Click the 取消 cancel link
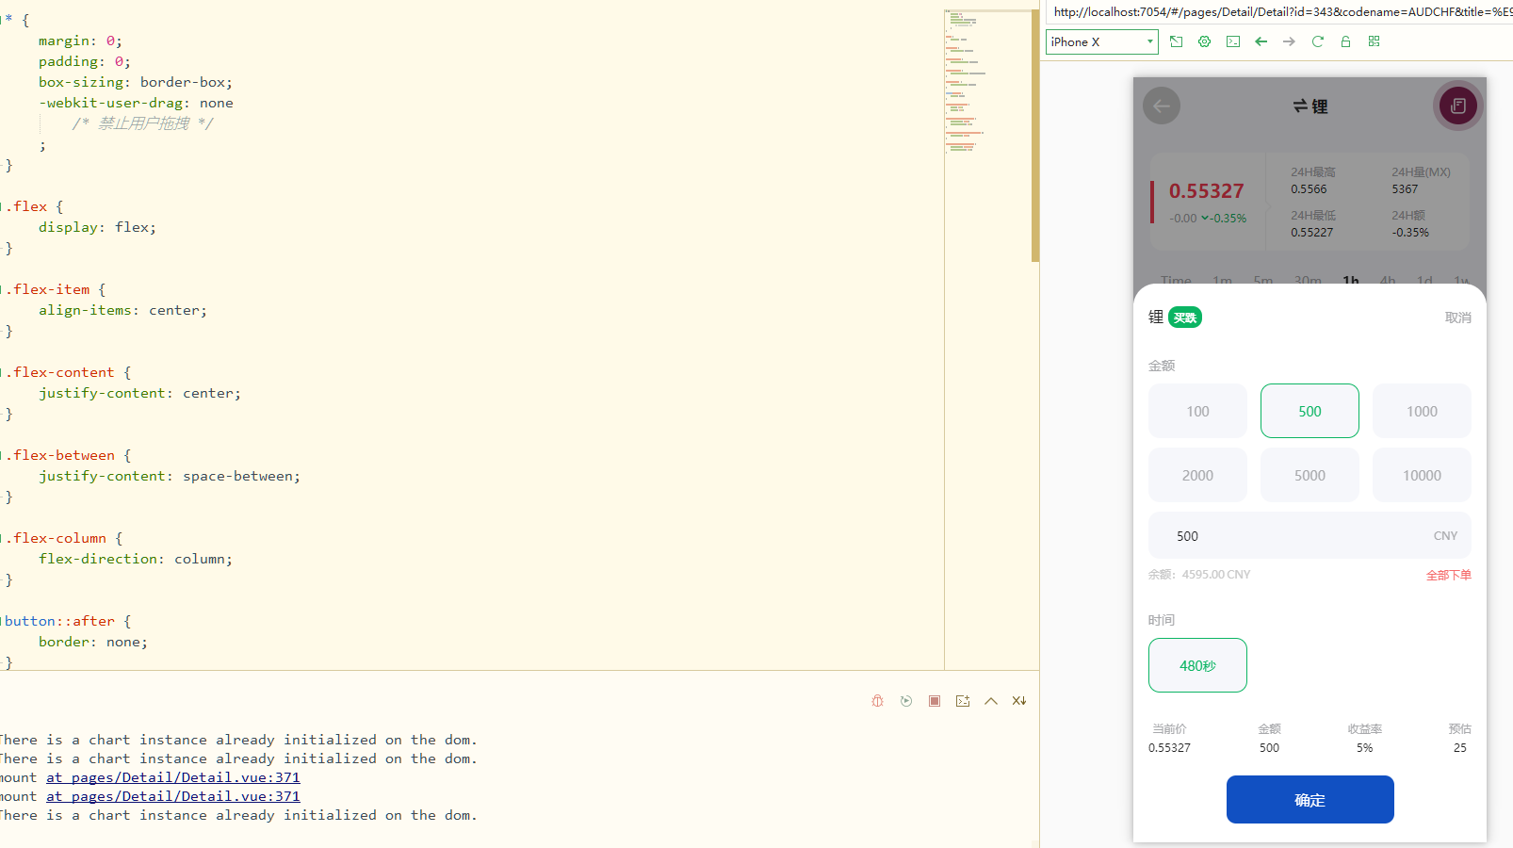The image size is (1513, 848). click(1457, 318)
